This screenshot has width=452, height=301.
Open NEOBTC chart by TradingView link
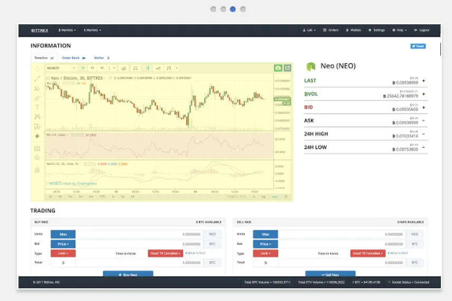coord(73,184)
